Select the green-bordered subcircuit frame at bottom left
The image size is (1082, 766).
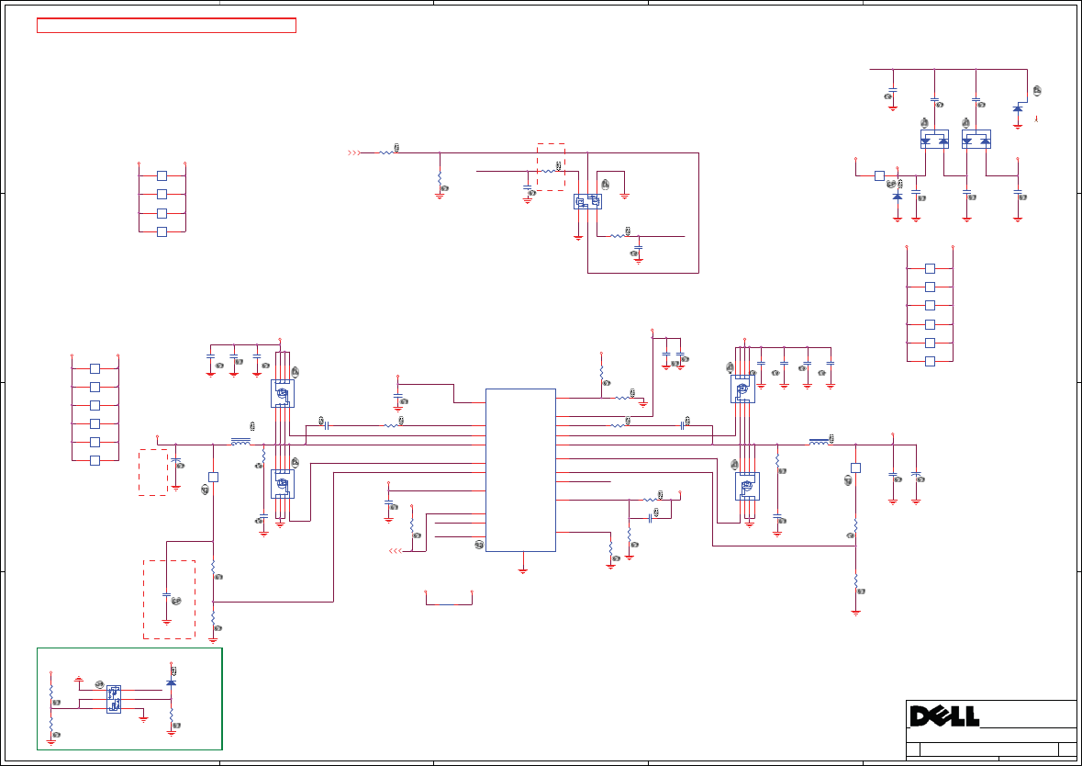point(129,698)
